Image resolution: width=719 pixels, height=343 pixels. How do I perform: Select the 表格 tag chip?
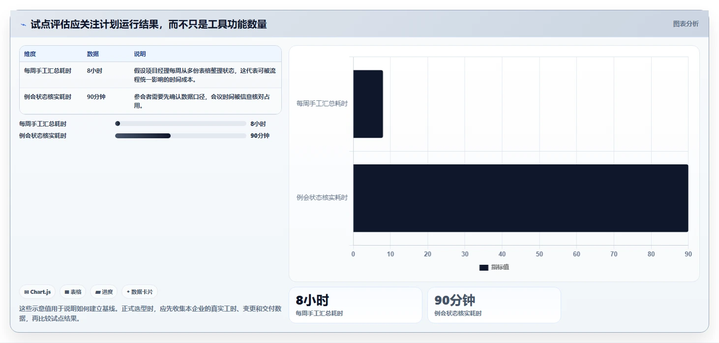coord(73,292)
